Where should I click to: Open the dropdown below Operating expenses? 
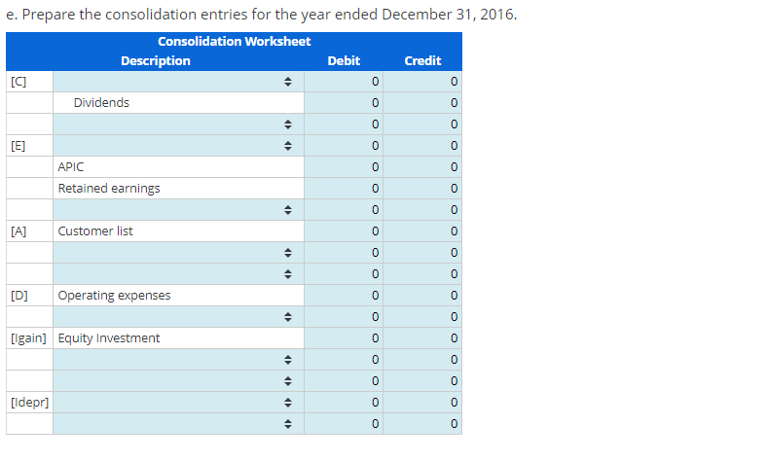[178, 317]
